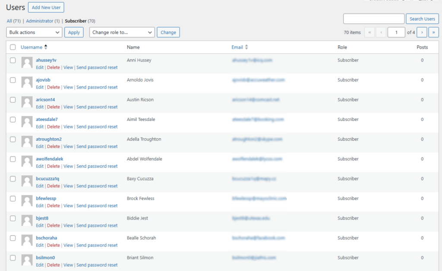Click the avatar icon for ateesdale7
Screen dimensions: 442x271
click(x=27, y=121)
